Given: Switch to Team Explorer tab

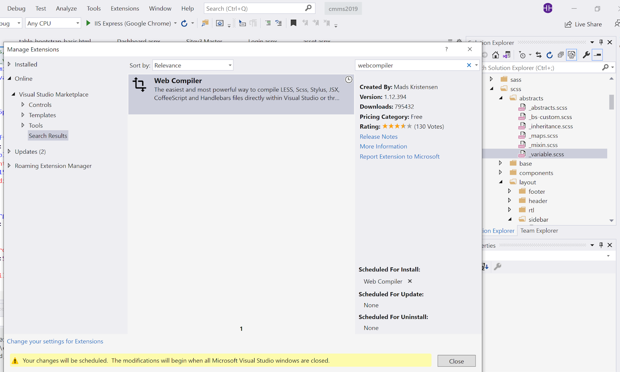Looking at the screenshot, I should (x=539, y=231).
